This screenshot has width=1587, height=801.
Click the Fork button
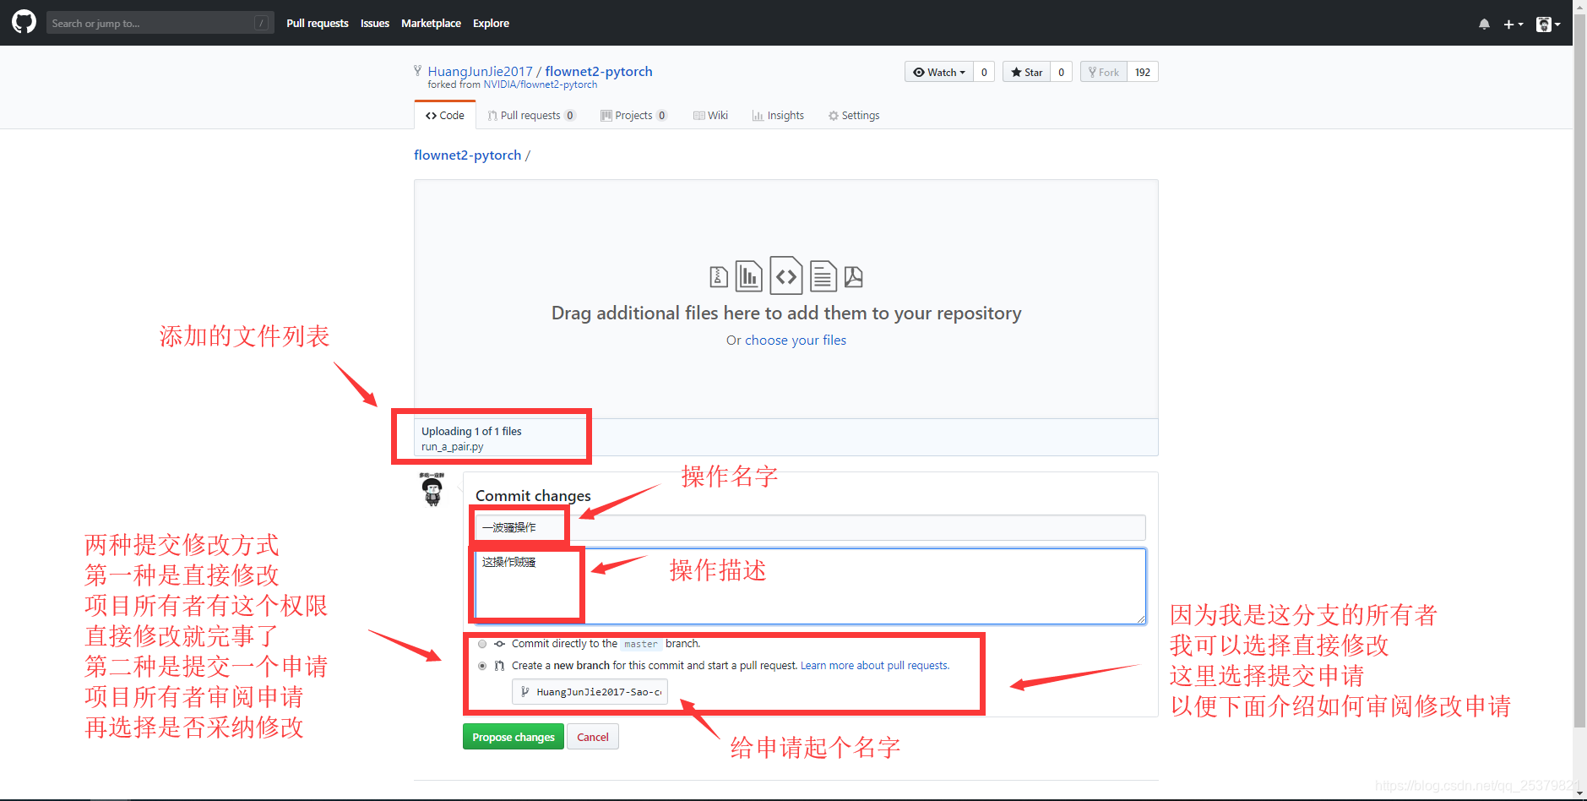coord(1104,72)
